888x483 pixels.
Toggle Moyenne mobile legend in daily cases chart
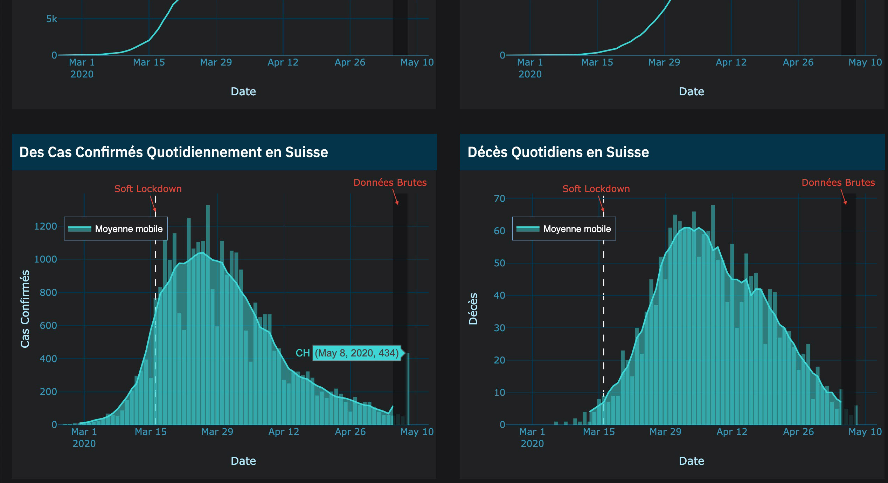(x=129, y=229)
